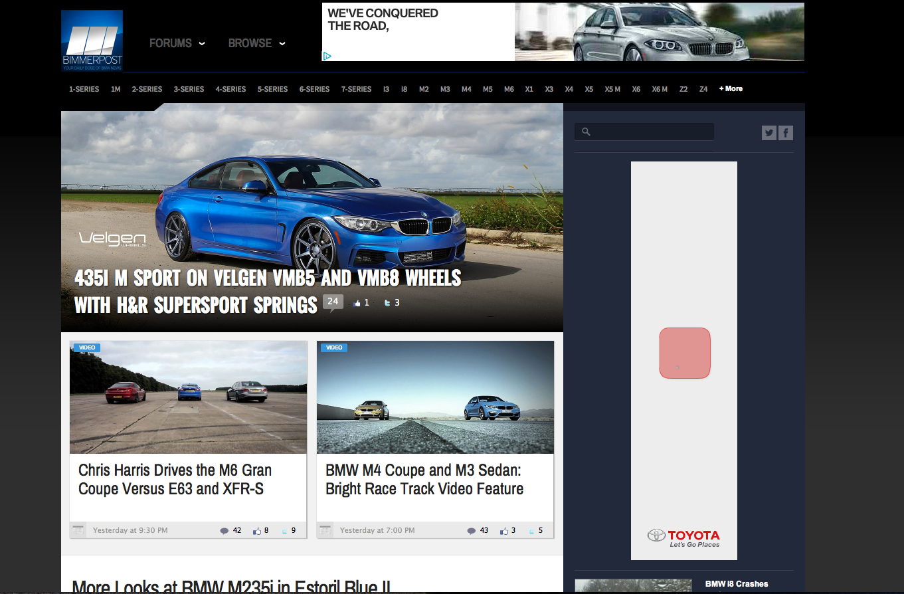Expand the Forums dropdown menu

click(177, 43)
